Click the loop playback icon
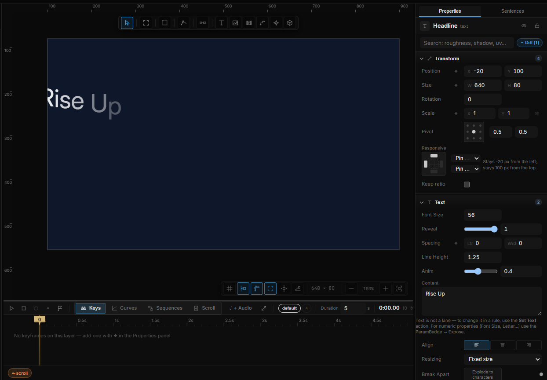This screenshot has width=547, height=380. click(x=36, y=308)
